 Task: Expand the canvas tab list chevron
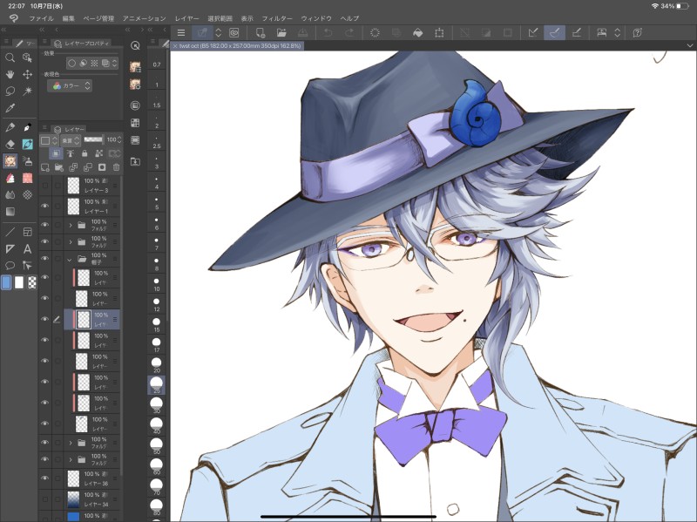click(690, 45)
